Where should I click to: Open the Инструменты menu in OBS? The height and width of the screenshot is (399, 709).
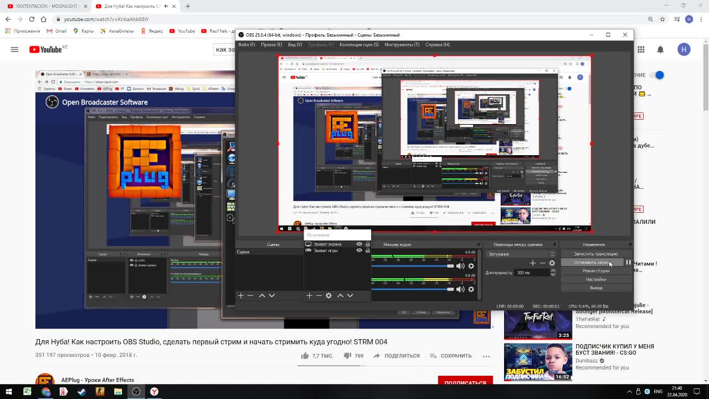tap(402, 45)
